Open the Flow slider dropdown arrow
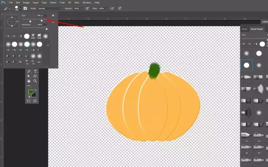Image resolution: width=268 pixels, height=167 pixels. click(x=107, y=8)
